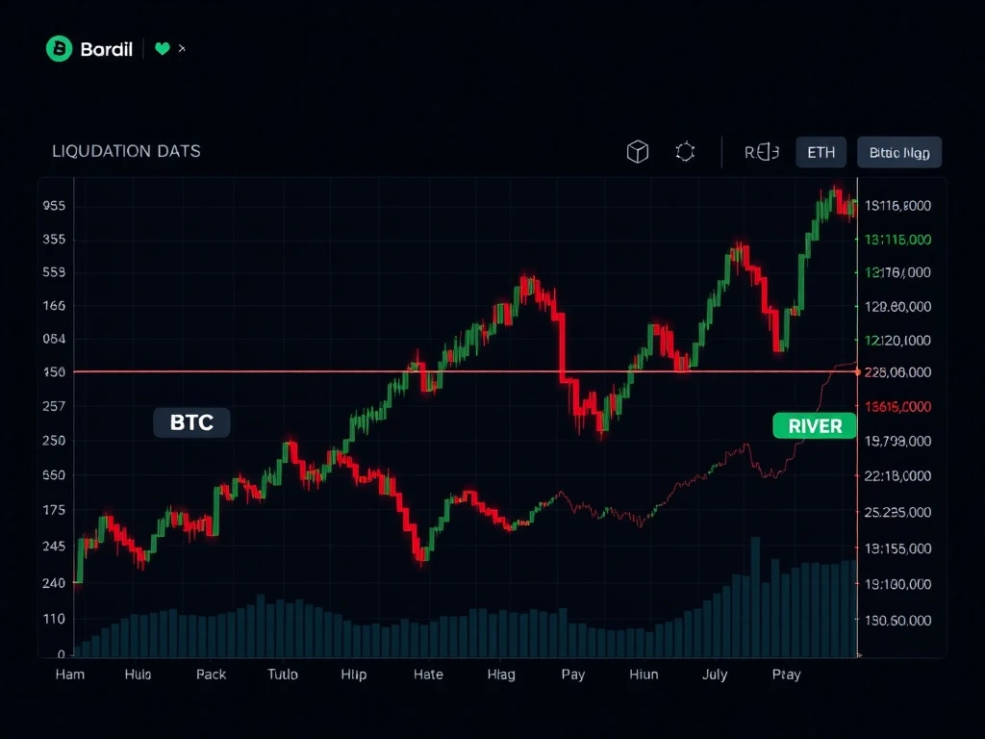This screenshot has height=739, width=985.
Task: Click the BTC label on chart
Action: tap(191, 422)
